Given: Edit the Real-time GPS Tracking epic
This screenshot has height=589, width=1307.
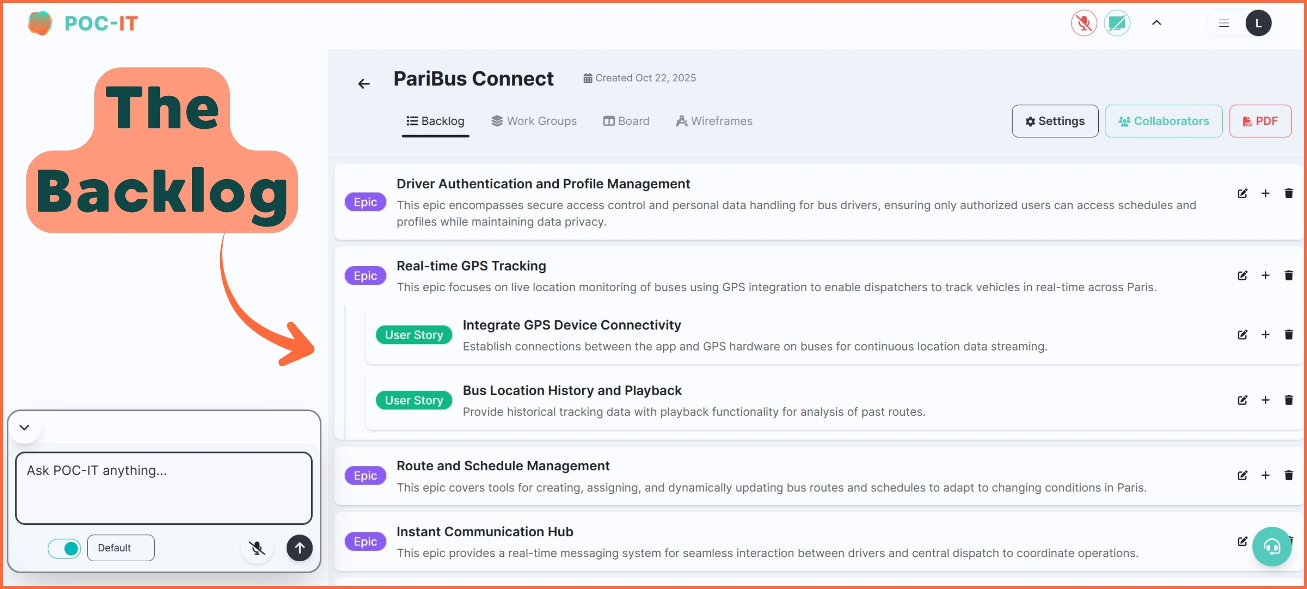Looking at the screenshot, I should coord(1242,275).
